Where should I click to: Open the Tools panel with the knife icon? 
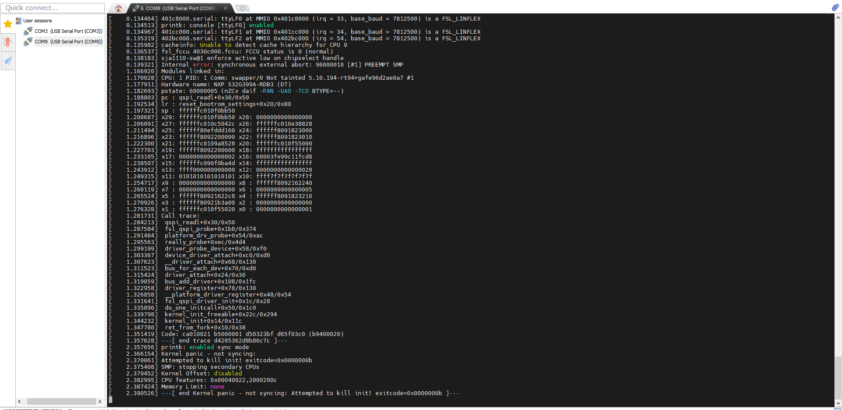point(7,42)
